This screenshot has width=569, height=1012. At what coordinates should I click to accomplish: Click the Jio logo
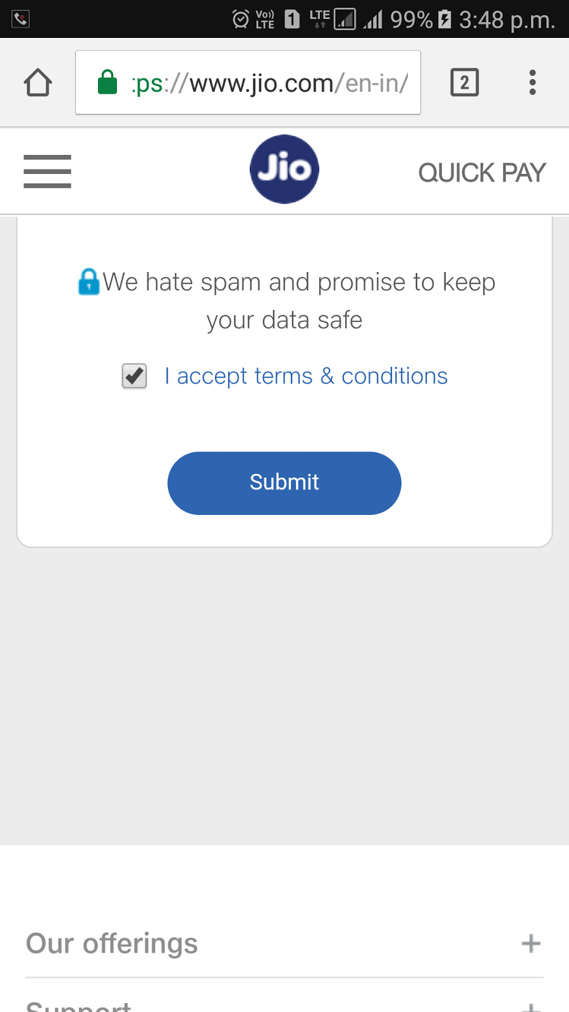pyautogui.click(x=284, y=170)
